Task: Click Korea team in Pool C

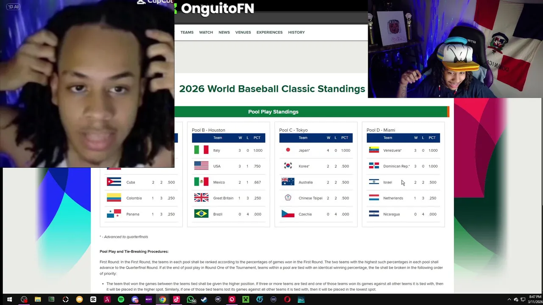Action: point(304,166)
